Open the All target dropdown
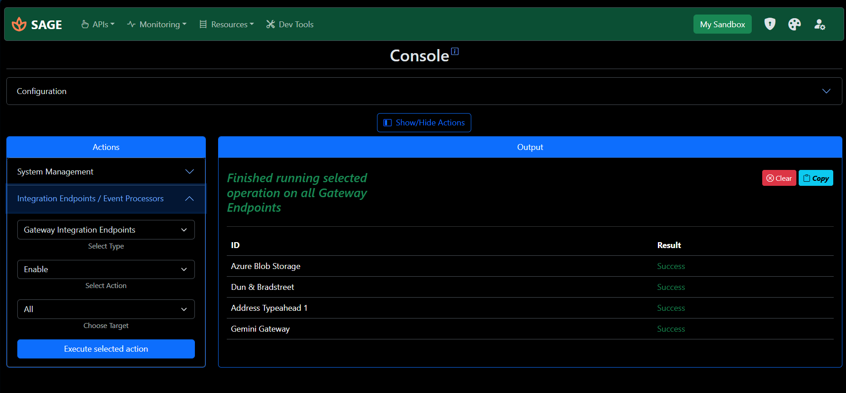 [106, 309]
